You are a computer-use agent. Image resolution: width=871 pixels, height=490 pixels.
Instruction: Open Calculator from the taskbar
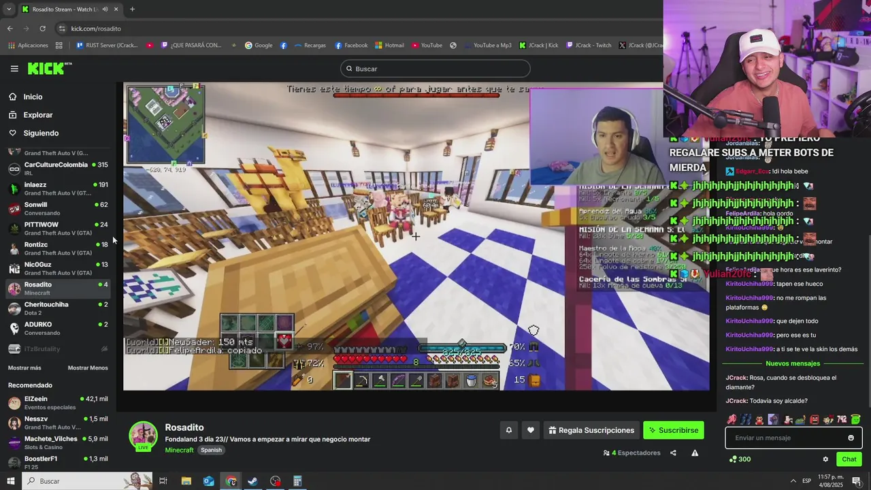point(297,481)
